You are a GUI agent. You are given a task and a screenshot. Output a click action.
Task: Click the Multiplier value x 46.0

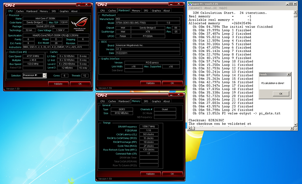[33, 60]
